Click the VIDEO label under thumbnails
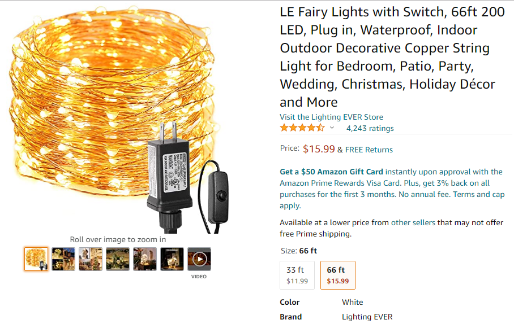The width and height of the screenshot is (514, 324). coord(199,277)
